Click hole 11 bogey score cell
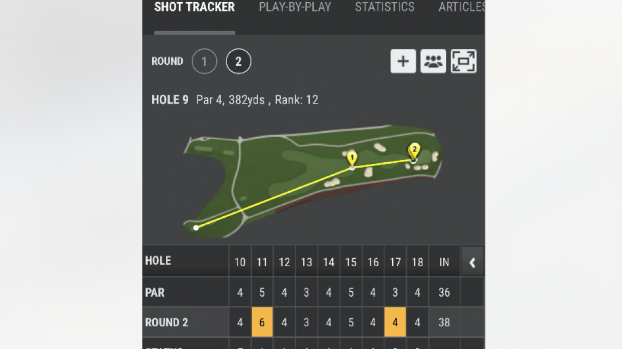 [x=262, y=322]
